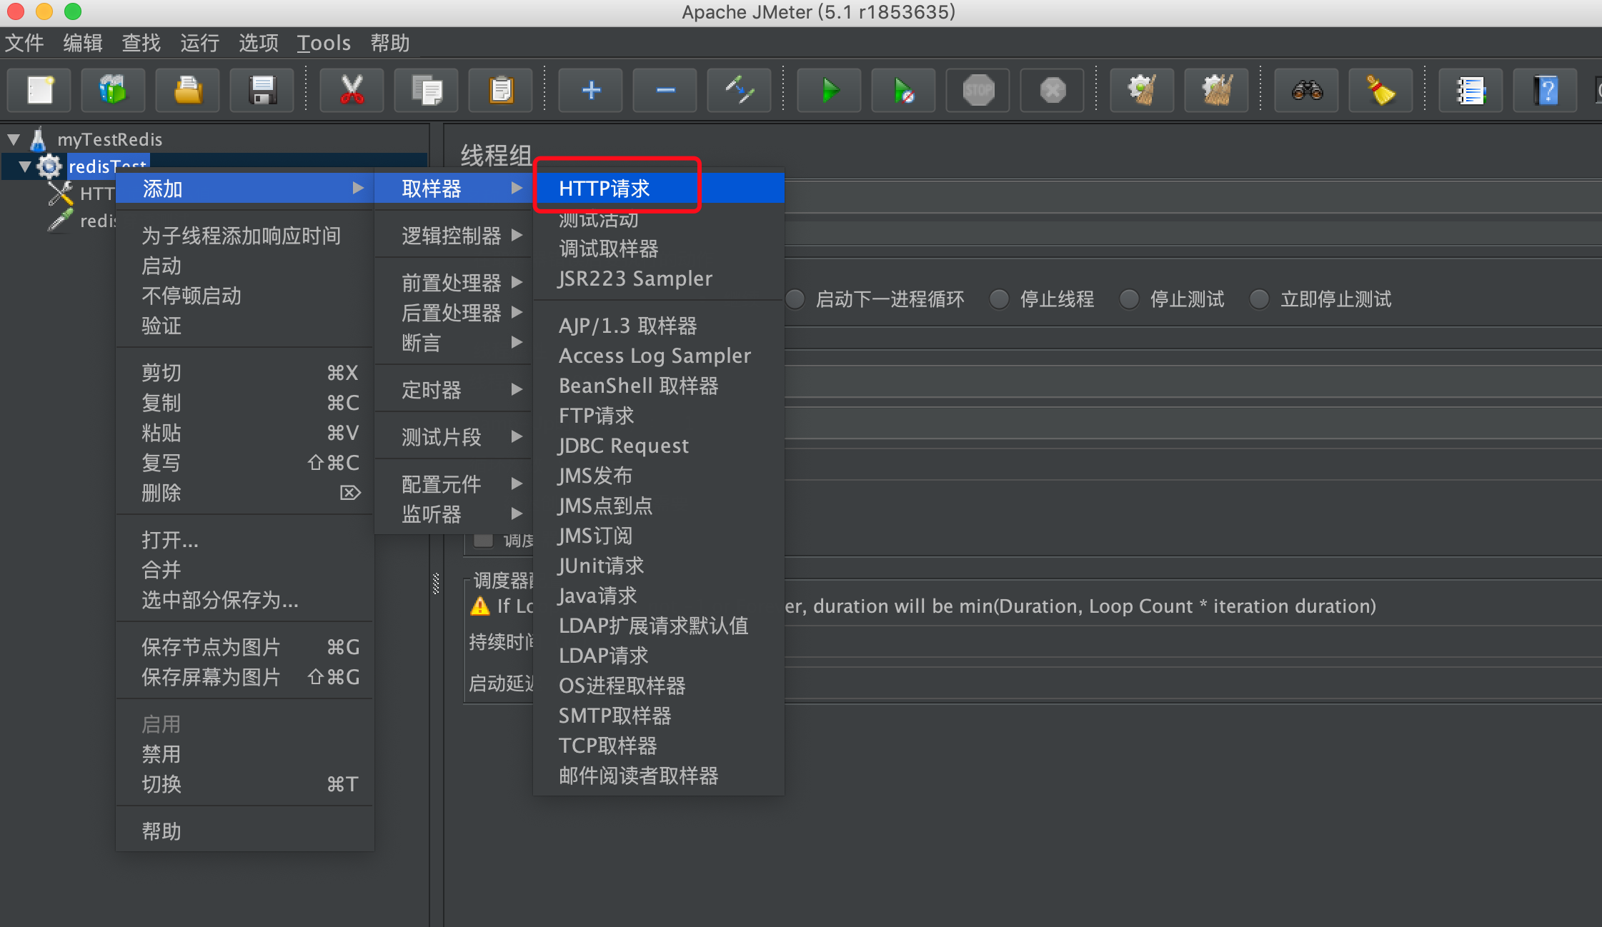Collapse the redisTest thread group node
This screenshot has width=1602, height=927.
click(x=25, y=166)
